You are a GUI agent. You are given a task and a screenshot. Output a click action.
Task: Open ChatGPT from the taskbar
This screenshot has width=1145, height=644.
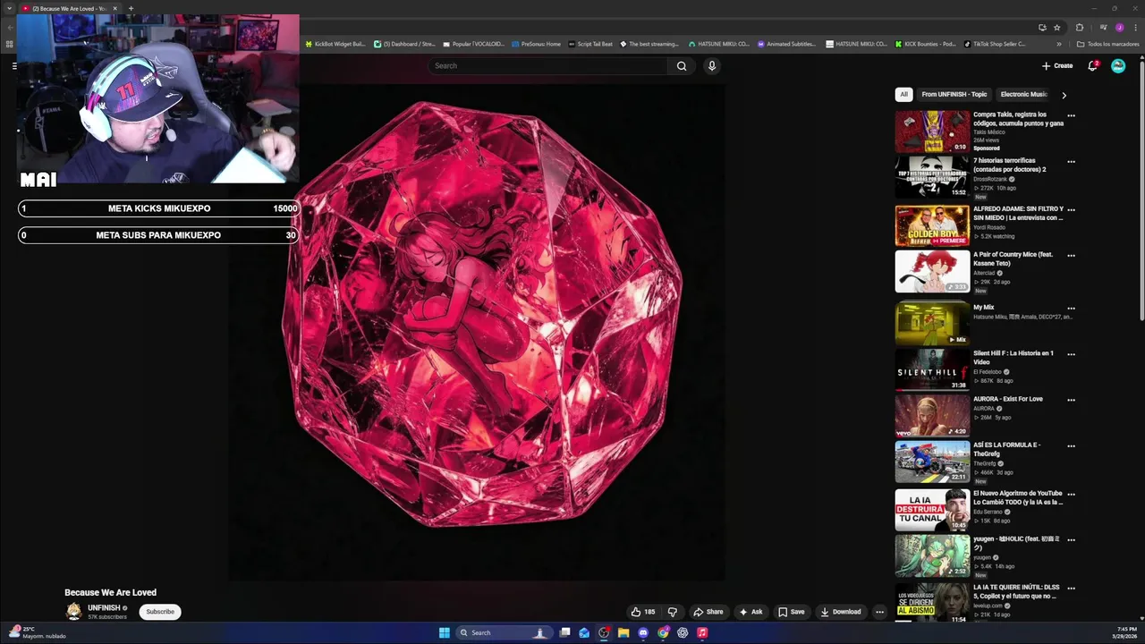pyautogui.click(x=683, y=632)
